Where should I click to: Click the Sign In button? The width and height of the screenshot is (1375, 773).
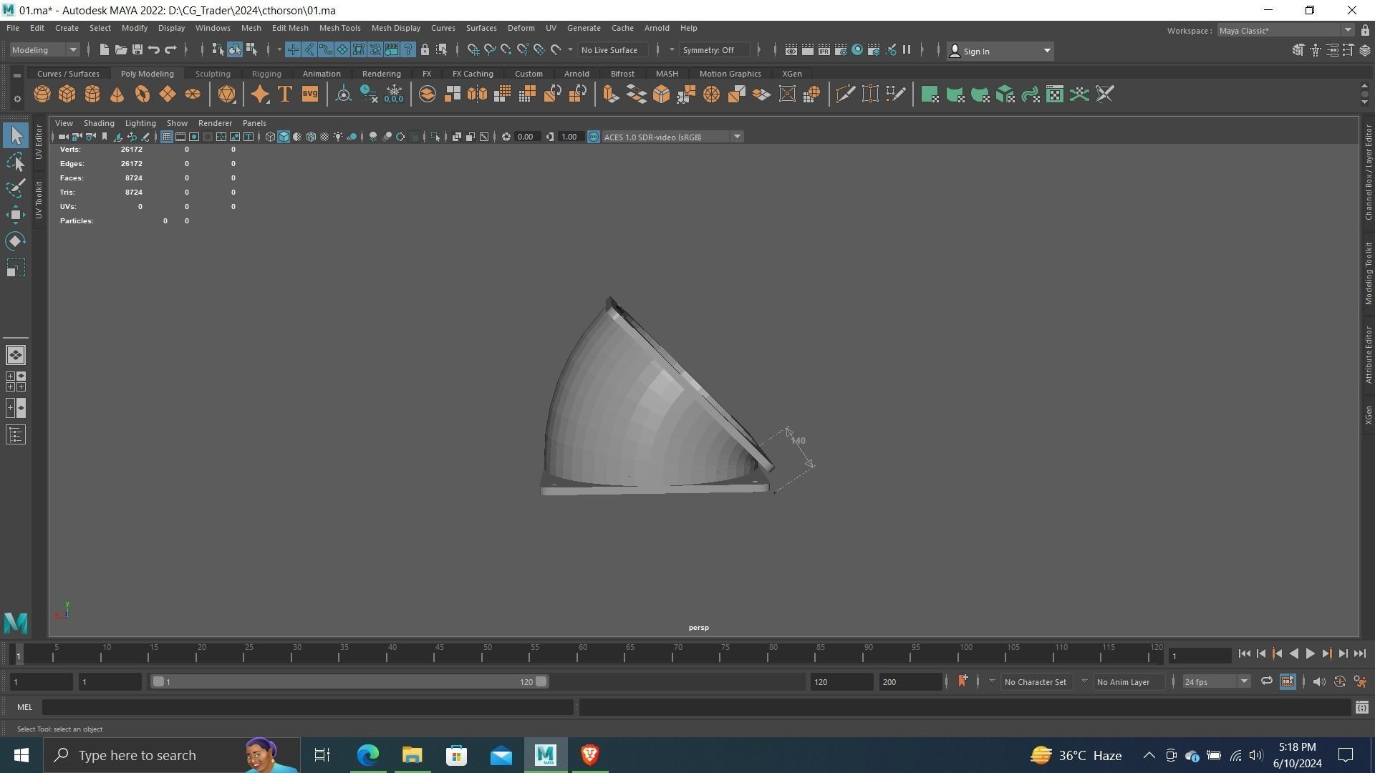(976, 51)
